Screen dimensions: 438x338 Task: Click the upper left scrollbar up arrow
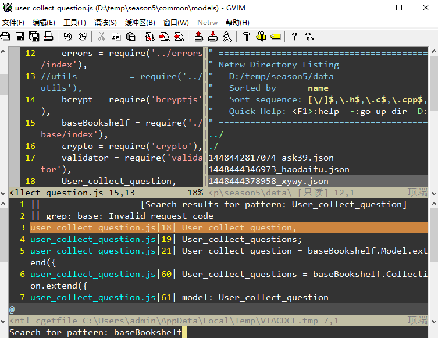(x=3, y=51)
